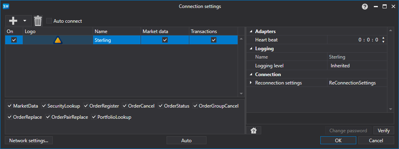Toggle Market data checkbox for Sterling
Viewport: 399px width, 149px height.
point(165,40)
